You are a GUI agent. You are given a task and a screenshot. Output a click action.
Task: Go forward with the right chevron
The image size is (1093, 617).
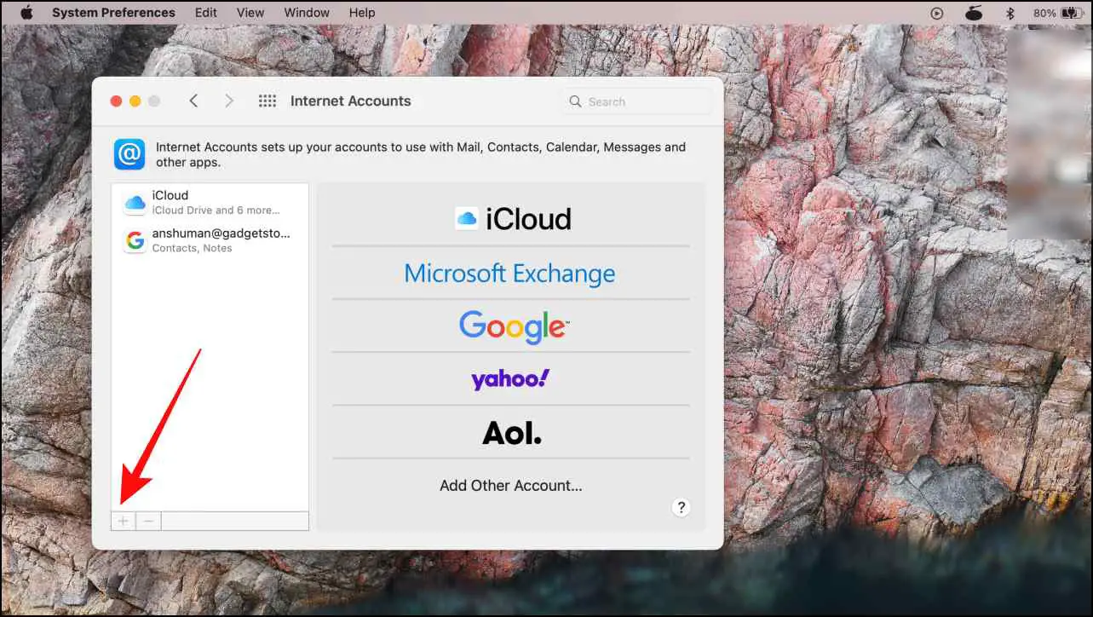(x=228, y=101)
